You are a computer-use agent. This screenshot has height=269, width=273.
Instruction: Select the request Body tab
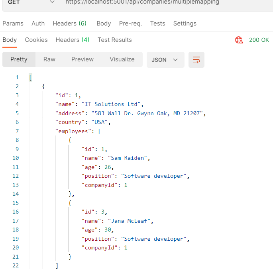point(104,24)
